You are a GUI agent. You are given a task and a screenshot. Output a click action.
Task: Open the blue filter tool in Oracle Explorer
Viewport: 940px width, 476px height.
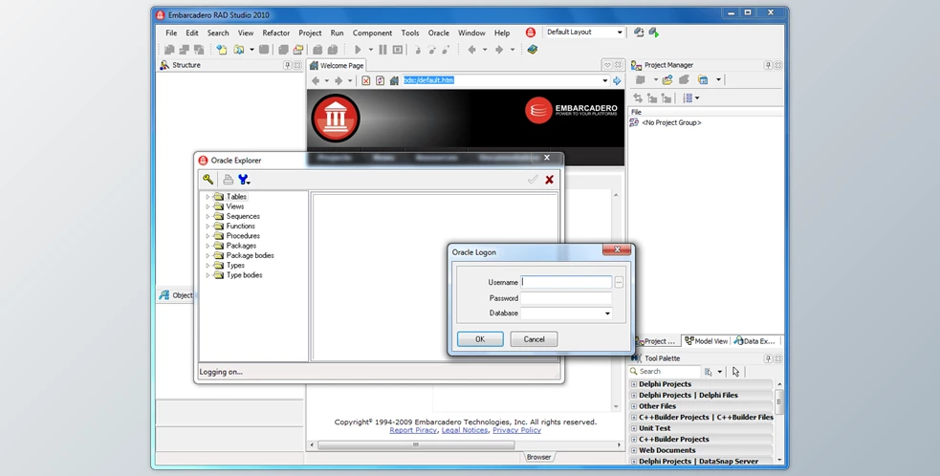(x=244, y=180)
